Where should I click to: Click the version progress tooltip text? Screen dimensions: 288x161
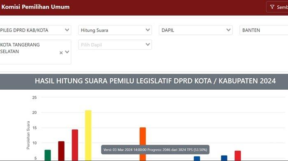tap(155, 150)
